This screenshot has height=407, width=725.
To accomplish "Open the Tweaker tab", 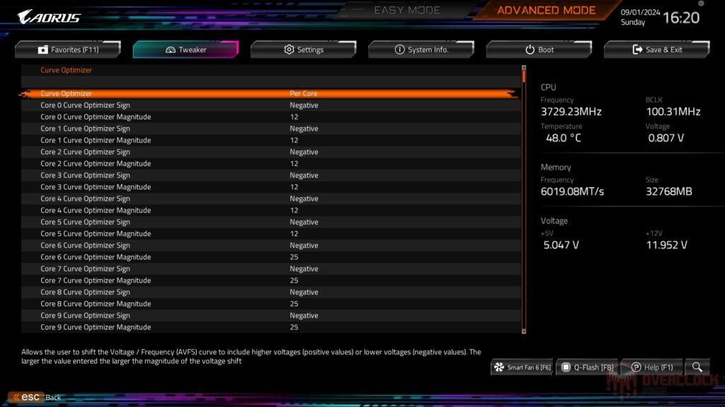I will 185,49.
